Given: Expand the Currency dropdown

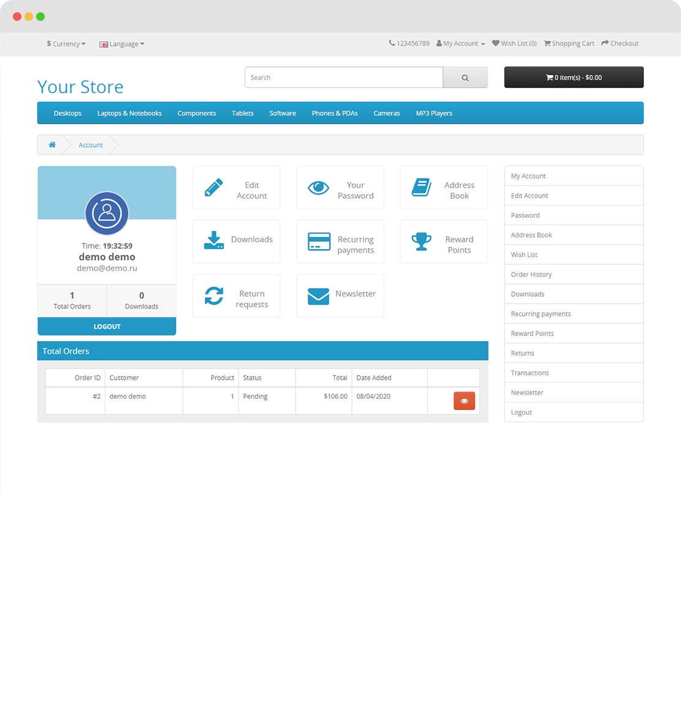Looking at the screenshot, I should [66, 44].
